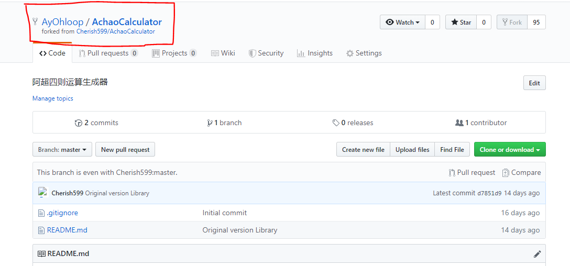The height and width of the screenshot is (266, 570).
Task: View the watchers count 0
Action: pos(432,22)
